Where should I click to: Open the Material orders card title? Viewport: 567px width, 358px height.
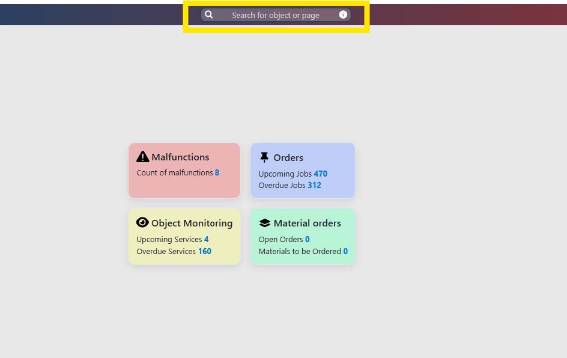point(307,223)
